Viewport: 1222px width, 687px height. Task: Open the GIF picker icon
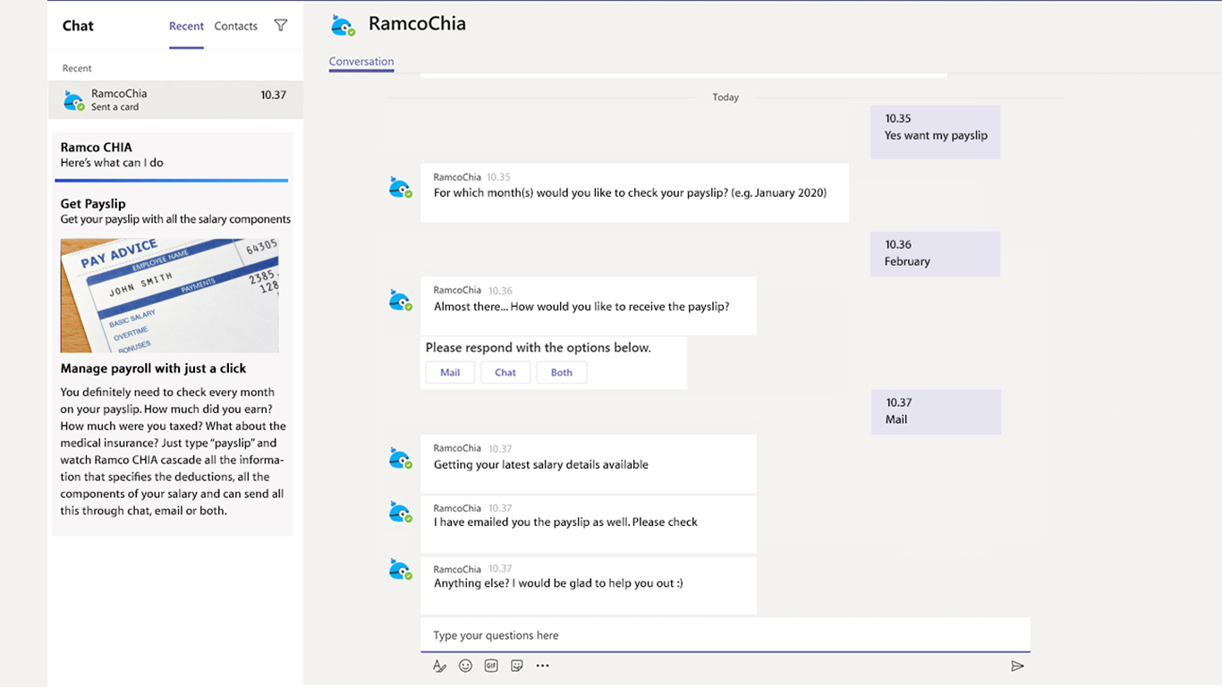point(491,666)
